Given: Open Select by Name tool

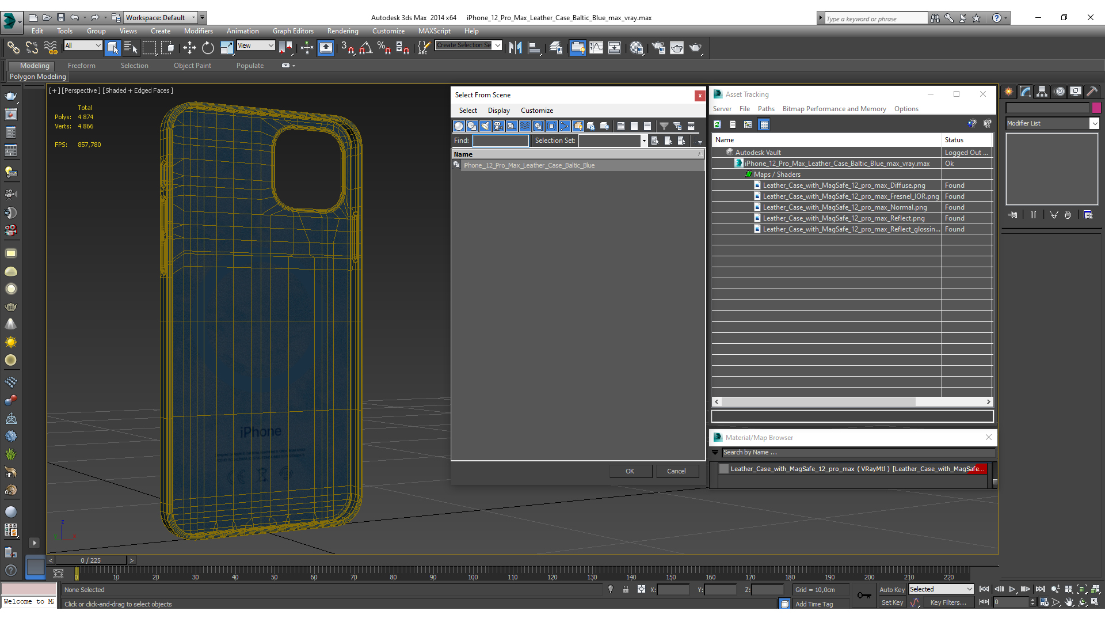Looking at the screenshot, I should (131, 48).
